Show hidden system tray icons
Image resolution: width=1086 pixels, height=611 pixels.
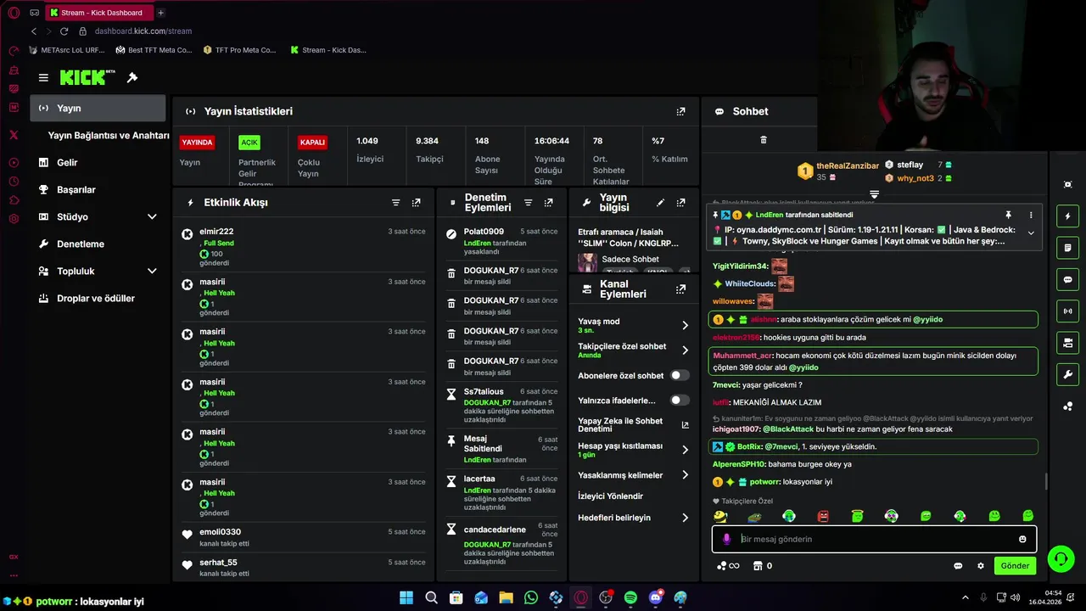pyautogui.click(x=966, y=597)
